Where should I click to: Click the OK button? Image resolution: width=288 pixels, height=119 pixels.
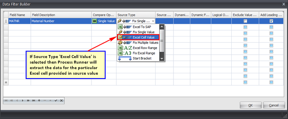tap(251, 106)
